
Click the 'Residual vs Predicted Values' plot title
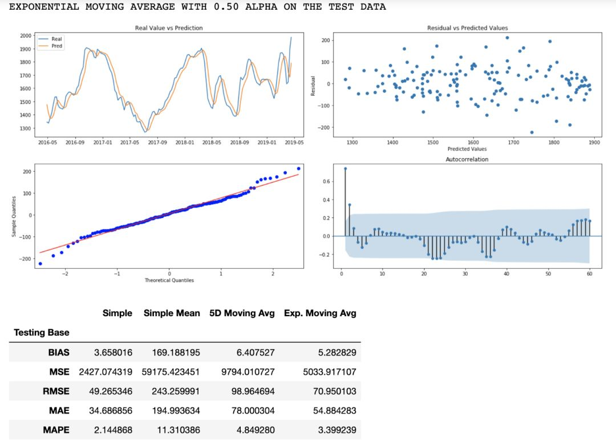click(468, 28)
